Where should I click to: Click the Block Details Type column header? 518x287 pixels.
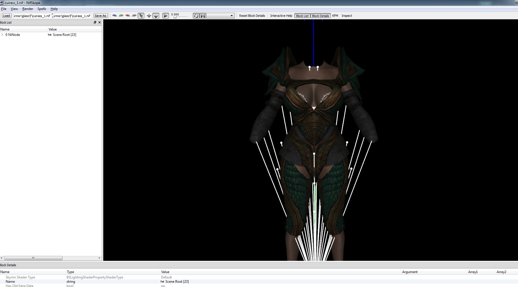pyautogui.click(x=113, y=272)
